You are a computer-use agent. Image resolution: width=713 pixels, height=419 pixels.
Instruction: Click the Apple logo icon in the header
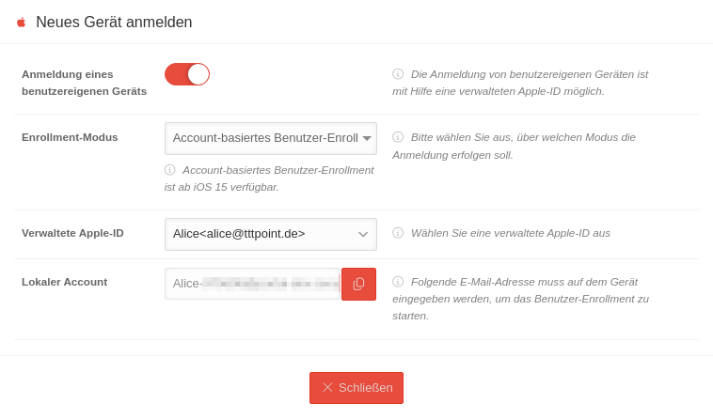[x=21, y=23]
